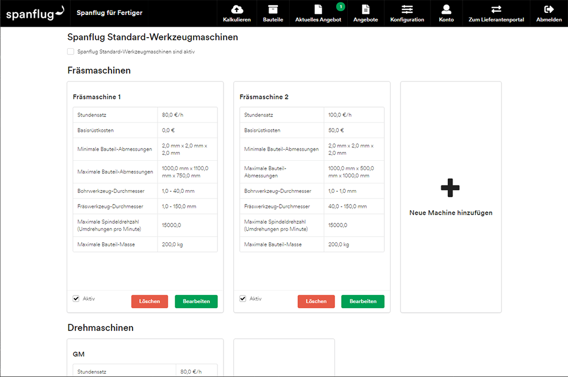
Task: Enable Spanflug Standard-Werkzeugmaschinen sind aktiv checkbox
Action: [70, 52]
